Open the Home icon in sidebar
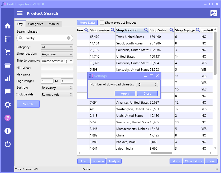 coord(8,26)
